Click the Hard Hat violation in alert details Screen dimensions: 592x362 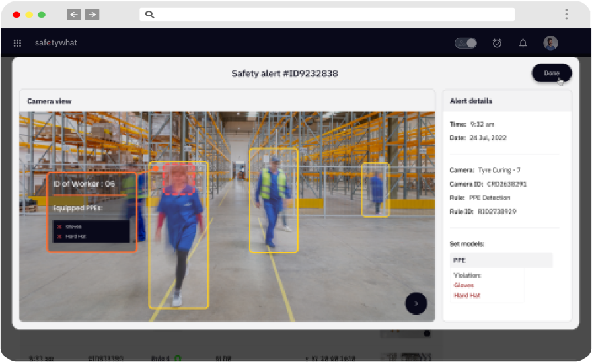pyautogui.click(x=466, y=295)
